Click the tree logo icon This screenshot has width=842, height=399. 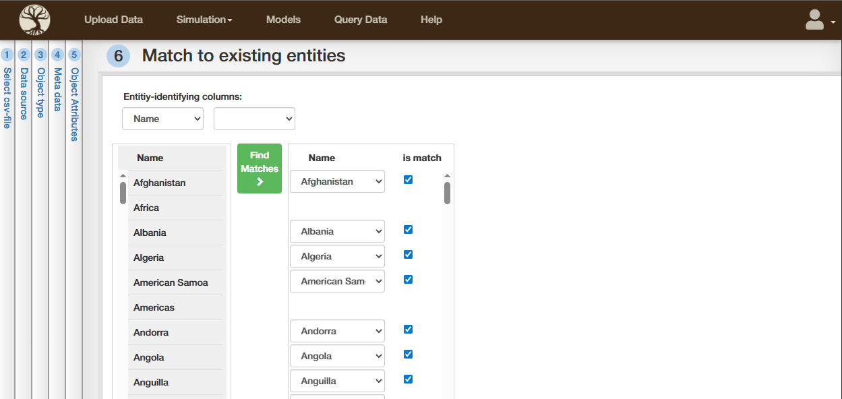[x=34, y=20]
